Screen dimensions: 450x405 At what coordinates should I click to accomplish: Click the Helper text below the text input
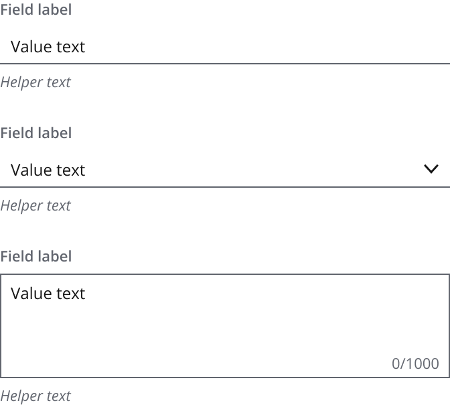point(35,82)
